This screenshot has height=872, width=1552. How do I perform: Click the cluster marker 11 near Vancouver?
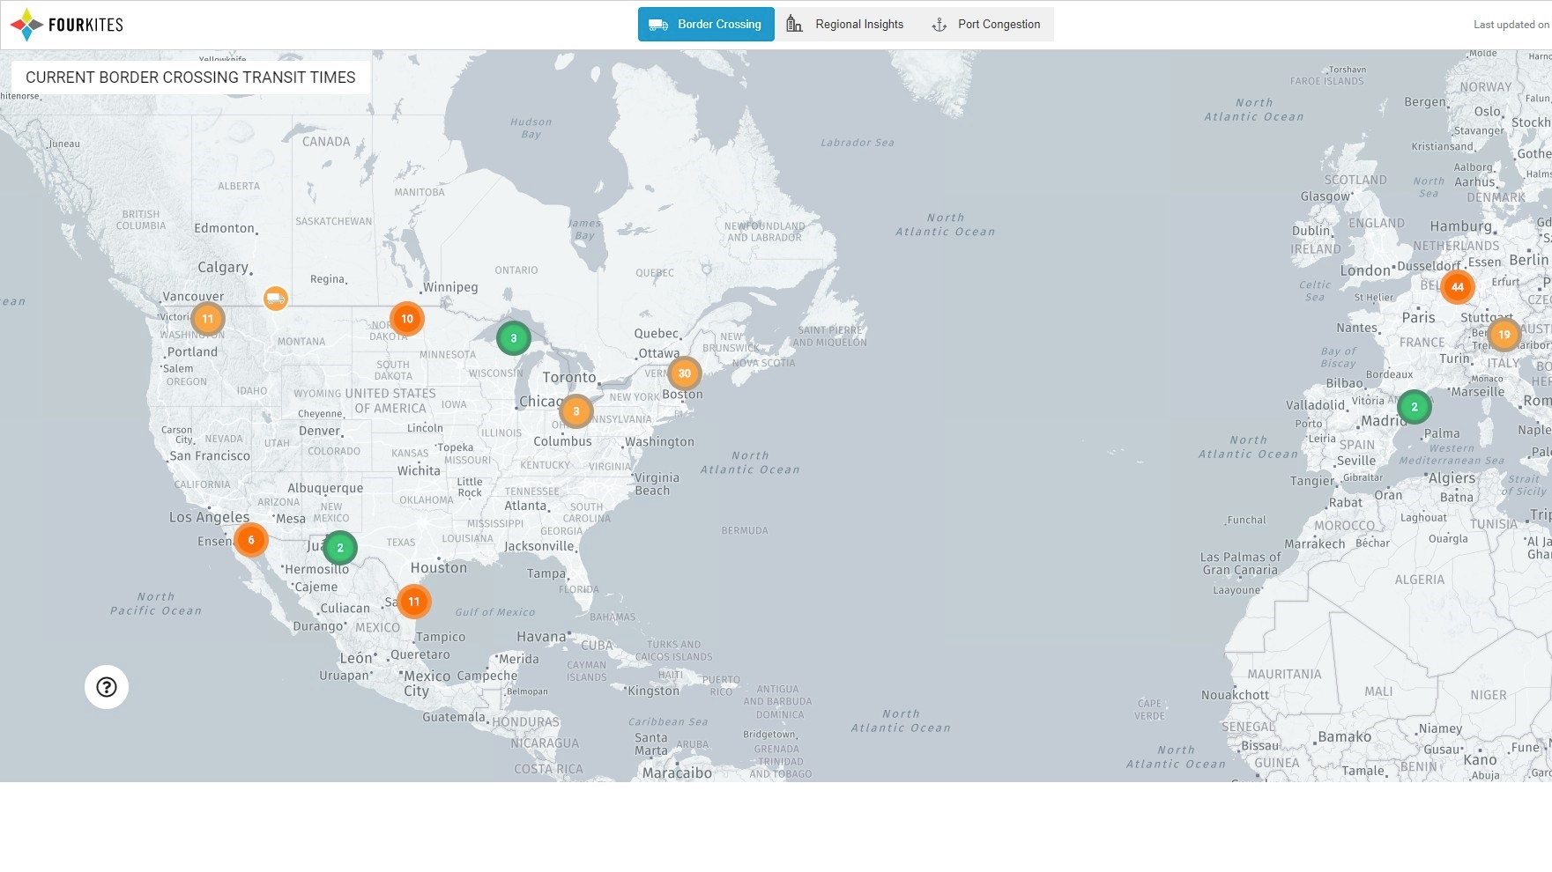pyautogui.click(x=208, y=319)
